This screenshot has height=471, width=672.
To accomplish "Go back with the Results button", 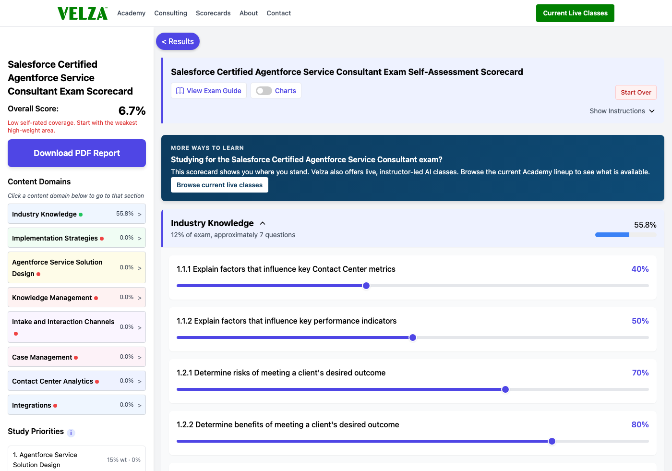I will point(178,41).
